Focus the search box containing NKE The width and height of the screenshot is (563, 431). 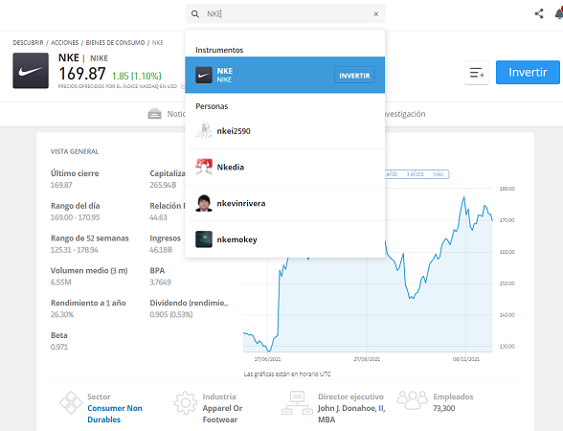(x=285, y=14)
